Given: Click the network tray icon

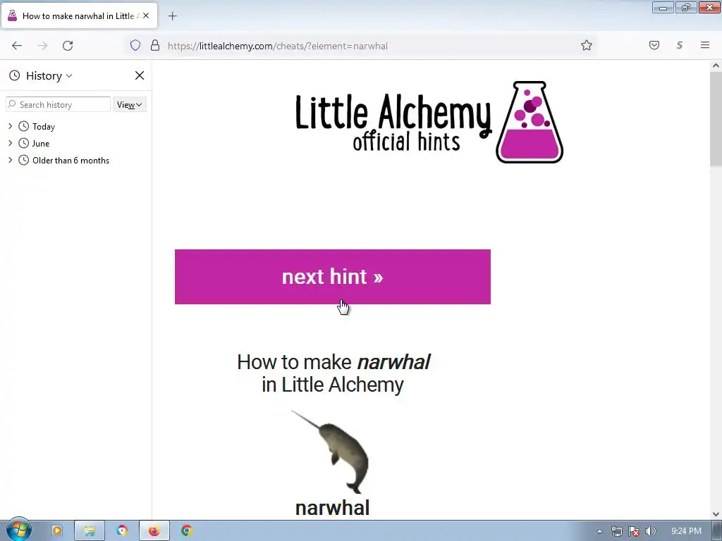Looking at the screenshot, I should pyautogui.click(x=616, y=531).
